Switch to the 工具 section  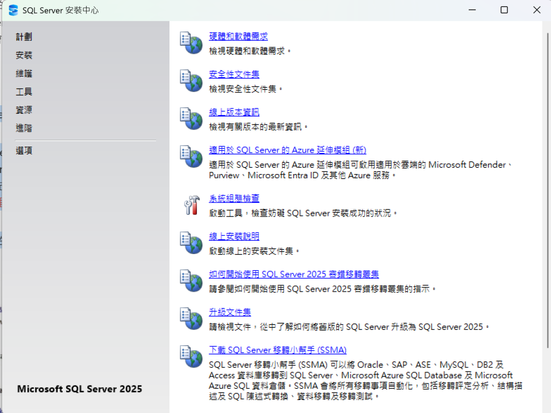pyautogui.click(x=24, y=91)
